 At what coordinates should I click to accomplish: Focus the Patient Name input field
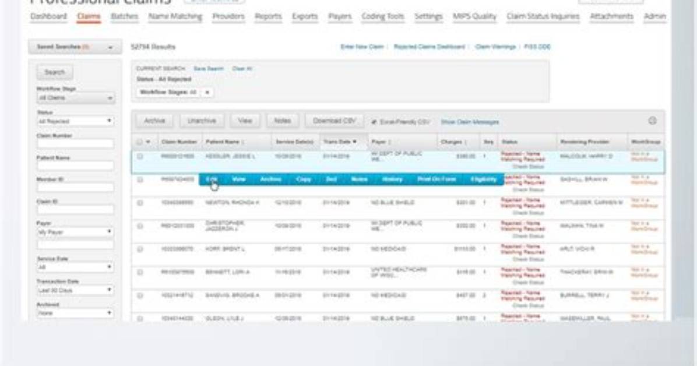click(x=76, y=166)
